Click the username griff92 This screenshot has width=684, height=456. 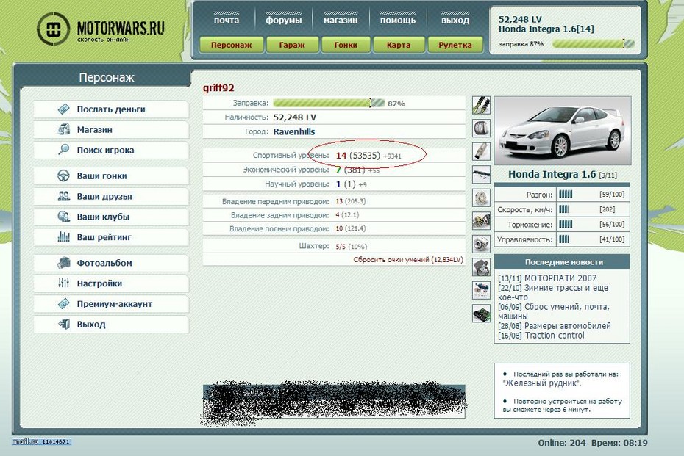pos(218,88)
